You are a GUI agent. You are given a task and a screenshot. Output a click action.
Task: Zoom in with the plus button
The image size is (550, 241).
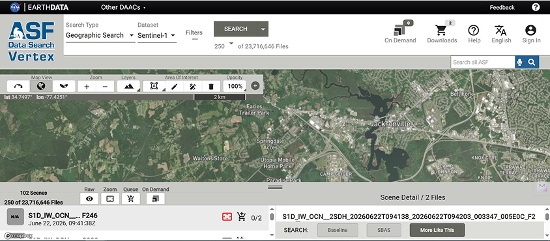pos(87,86)
